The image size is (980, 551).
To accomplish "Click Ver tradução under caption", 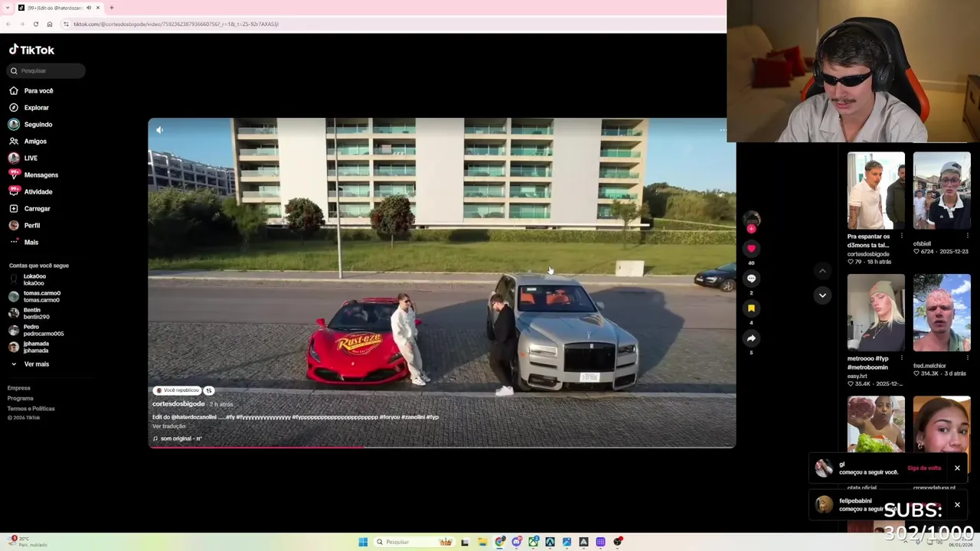I will coord(168,426).
